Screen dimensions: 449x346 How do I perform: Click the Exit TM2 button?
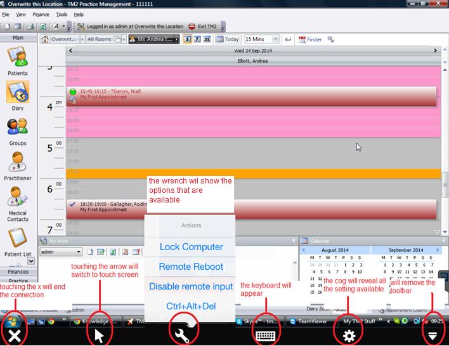pos(202,27)
